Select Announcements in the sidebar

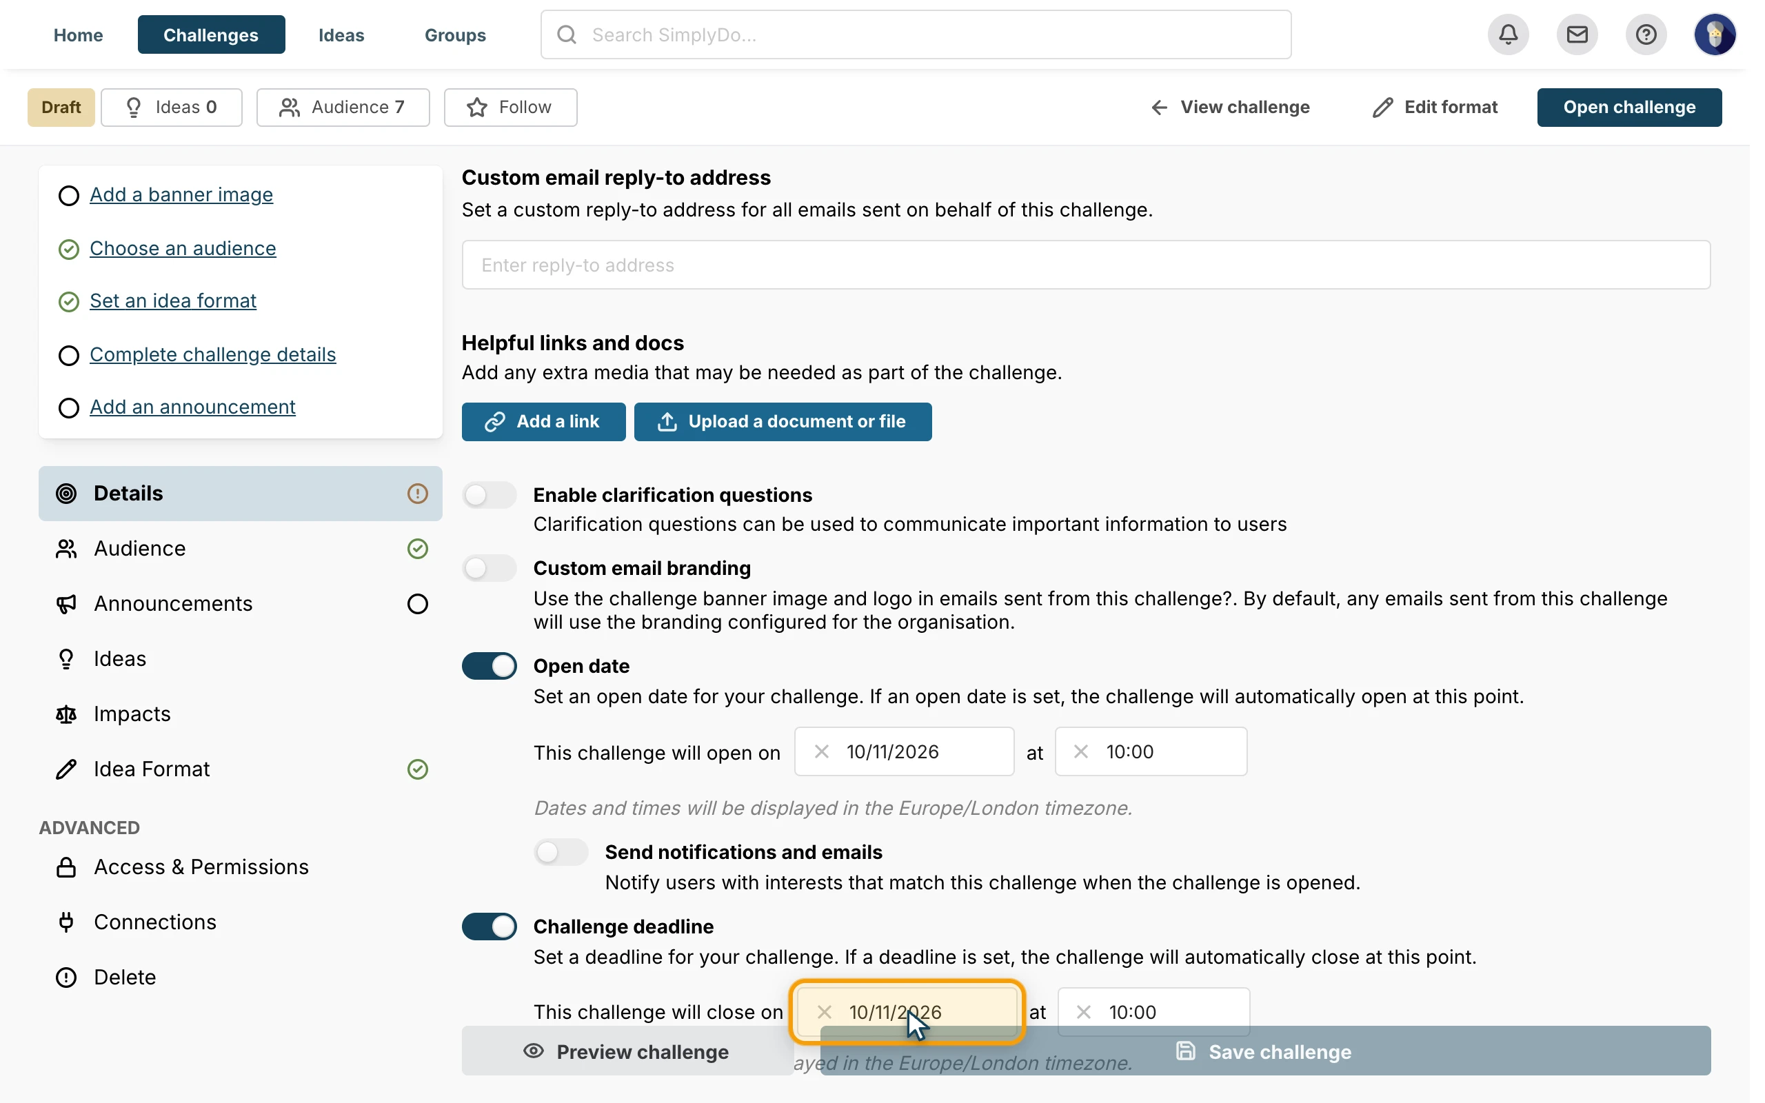tap(240, 604)
